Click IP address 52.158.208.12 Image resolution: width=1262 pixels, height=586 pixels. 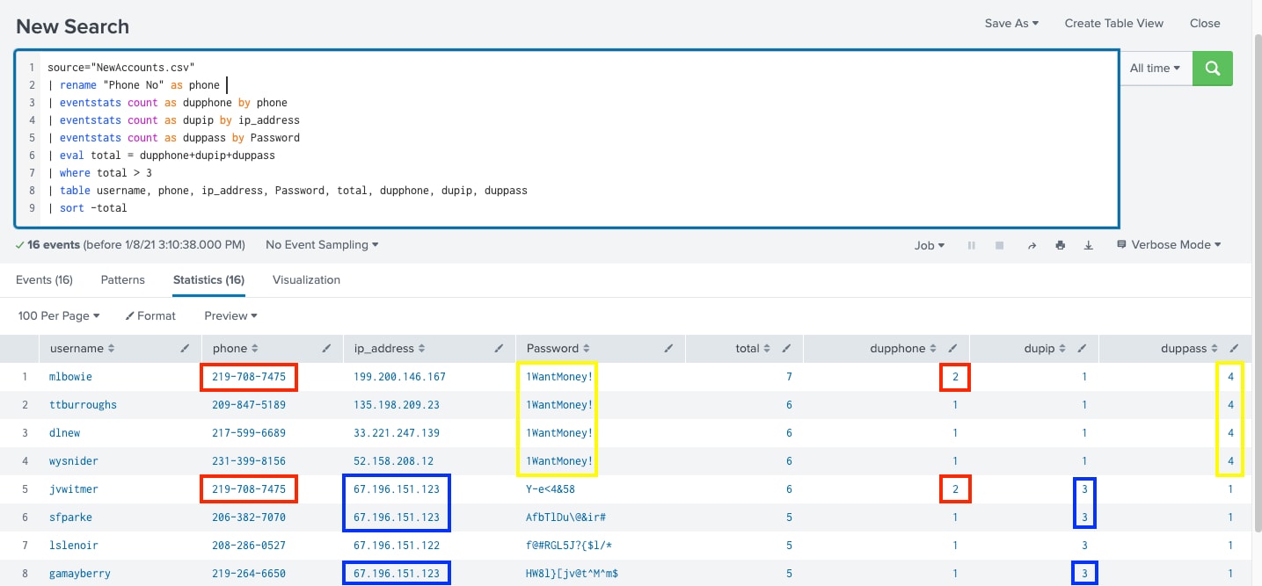393,461
